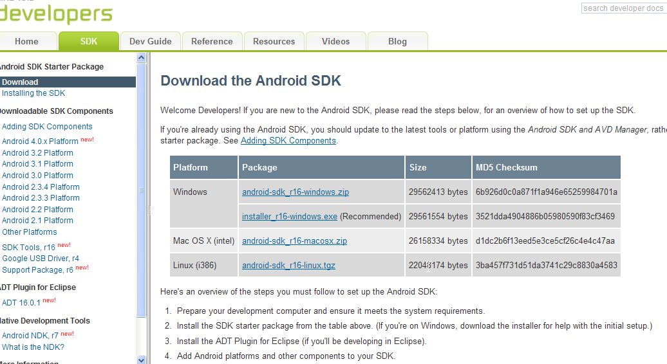Open ADT 16.0.1 link
The width and height of the screenshot is (667, 364).
click(x=21, y=303)
